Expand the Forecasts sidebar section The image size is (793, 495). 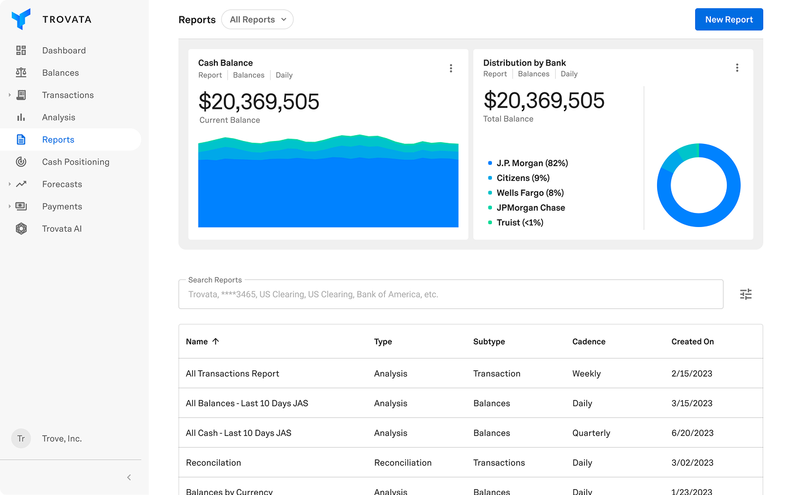[11, 184]
